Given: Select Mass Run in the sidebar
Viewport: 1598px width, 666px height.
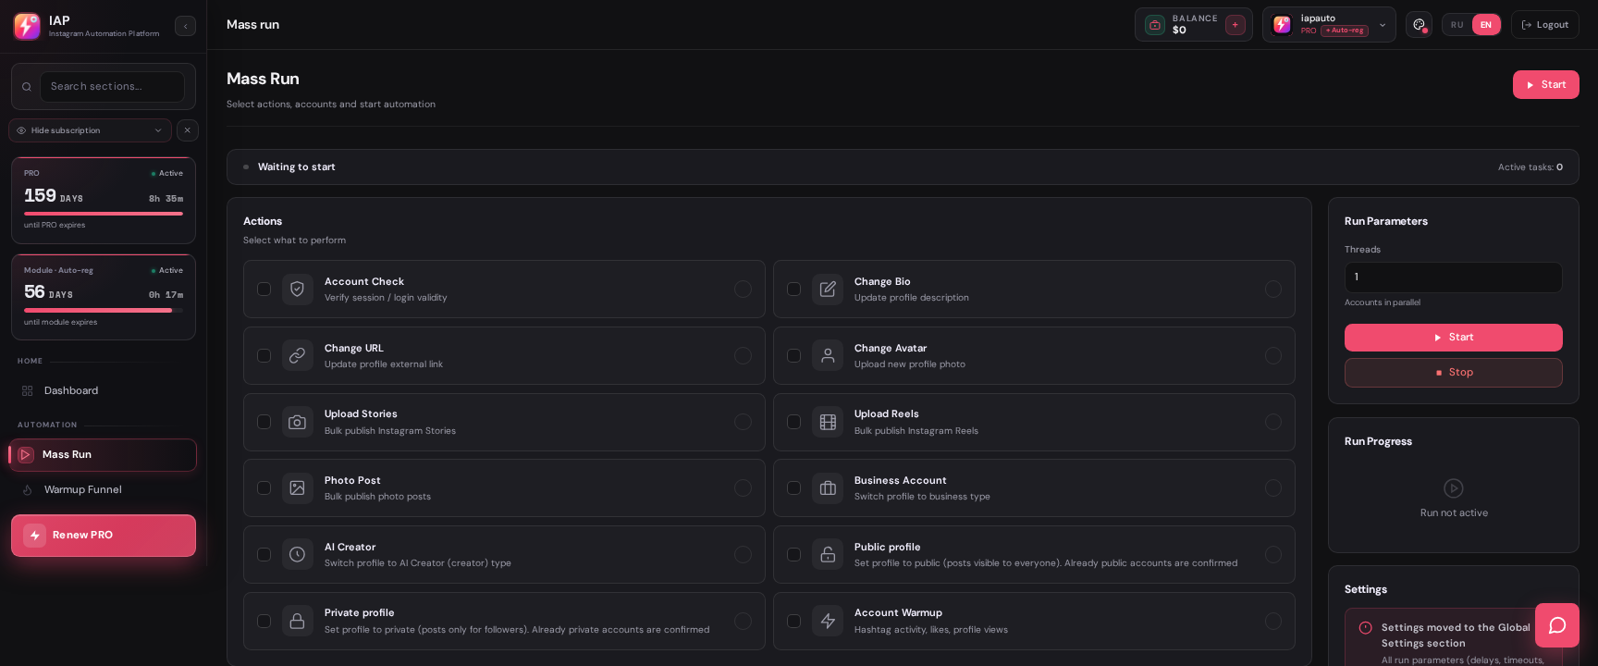Looking at the screenshot, I should pos(104,455).
